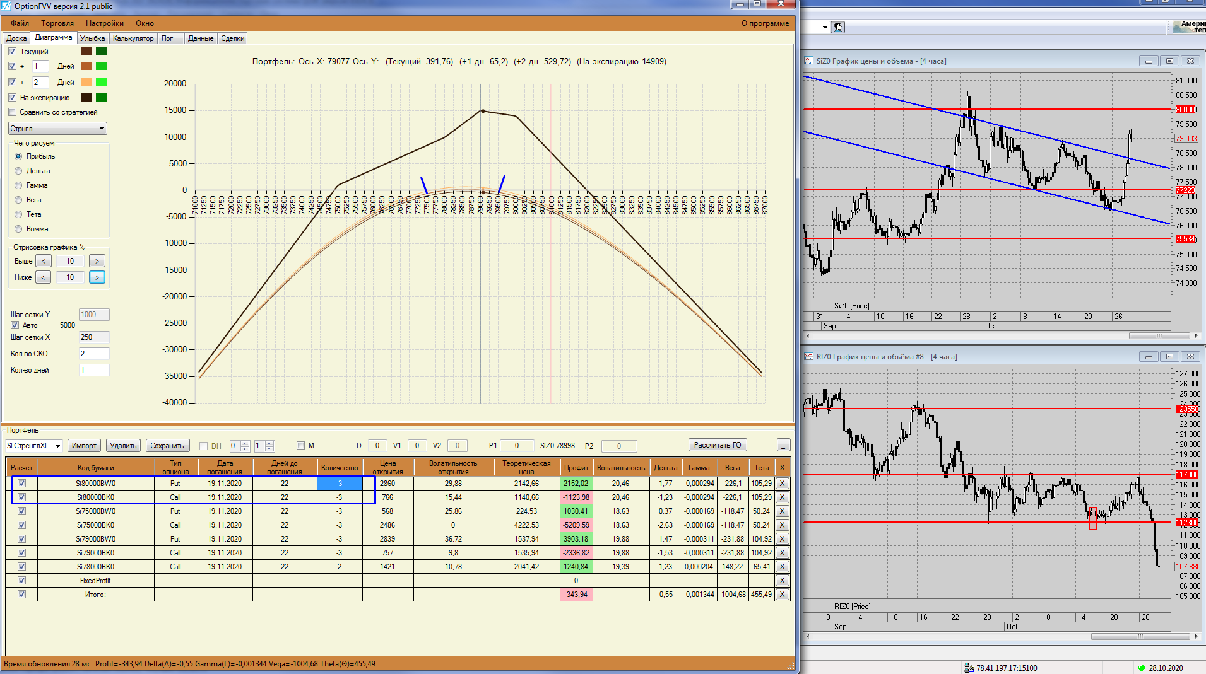Collapse the portfolio panel with the underscore button
This screenshot has width=1206, height=674.
click(x=783, y=446)
